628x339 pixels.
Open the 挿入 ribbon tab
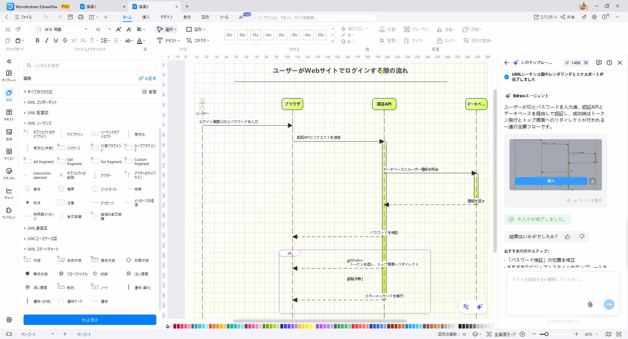pos(146,17)
